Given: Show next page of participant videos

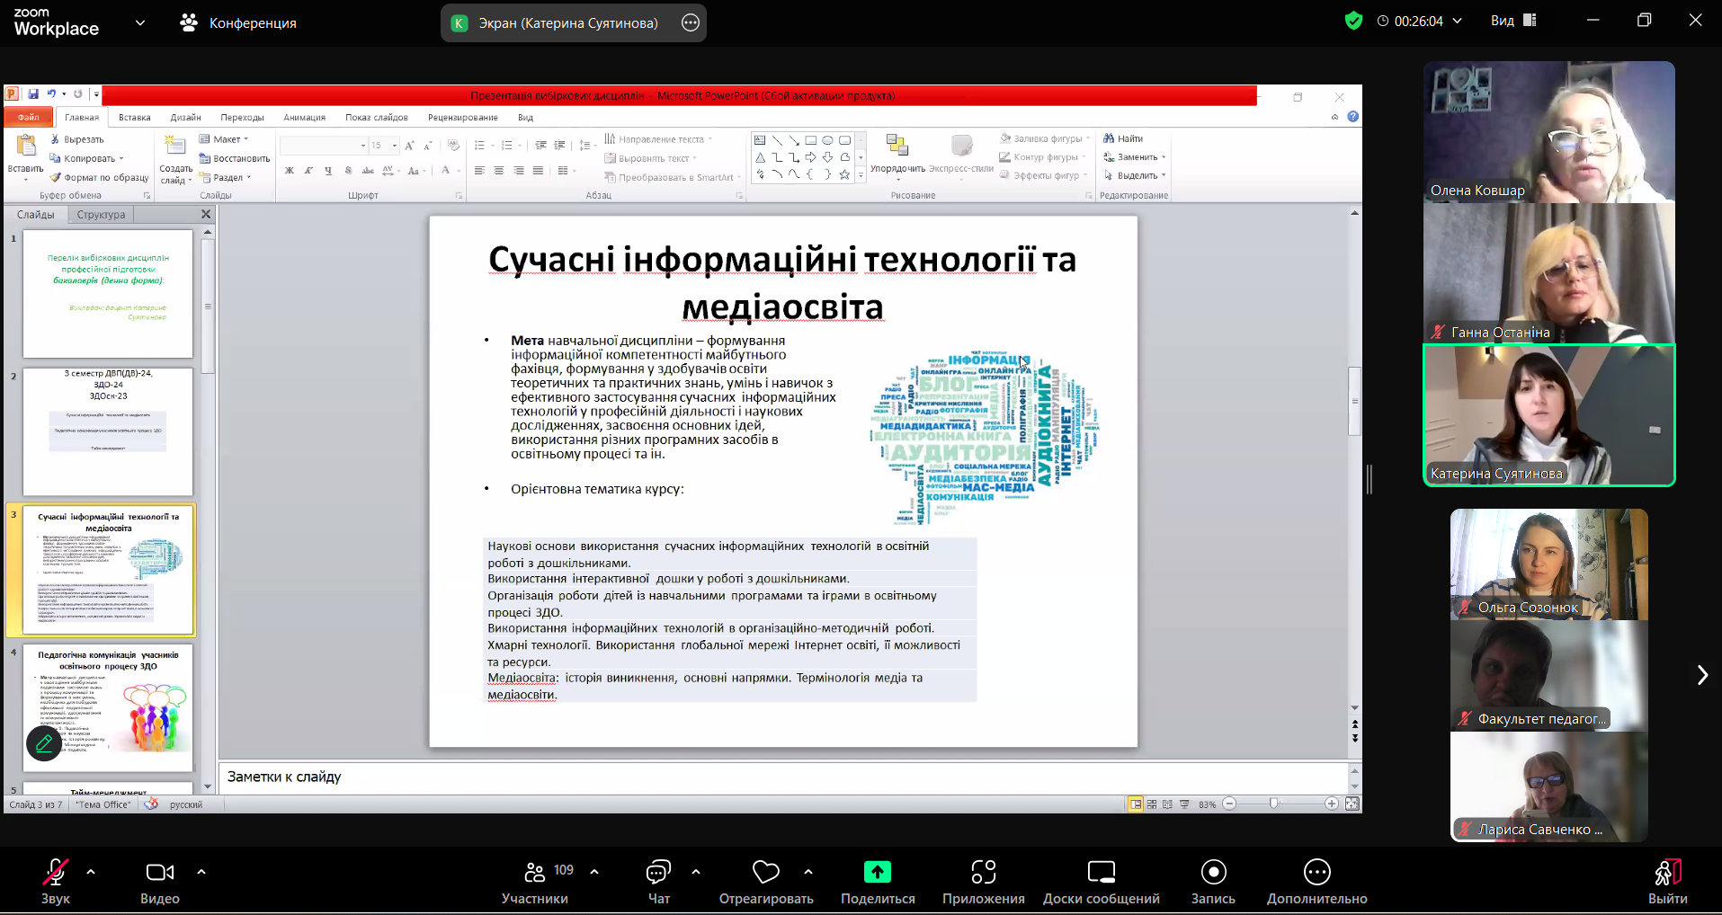Looking at the screenshot, I should coord(1701,675).
